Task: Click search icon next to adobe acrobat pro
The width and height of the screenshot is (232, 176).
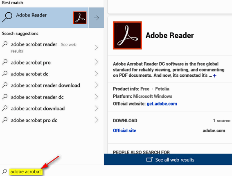Action: pyautogui.click(x=5, y=62)
